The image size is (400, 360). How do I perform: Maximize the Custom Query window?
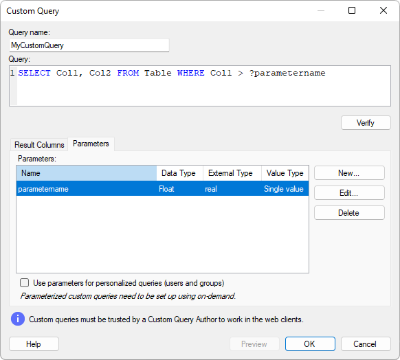(352, 10)
